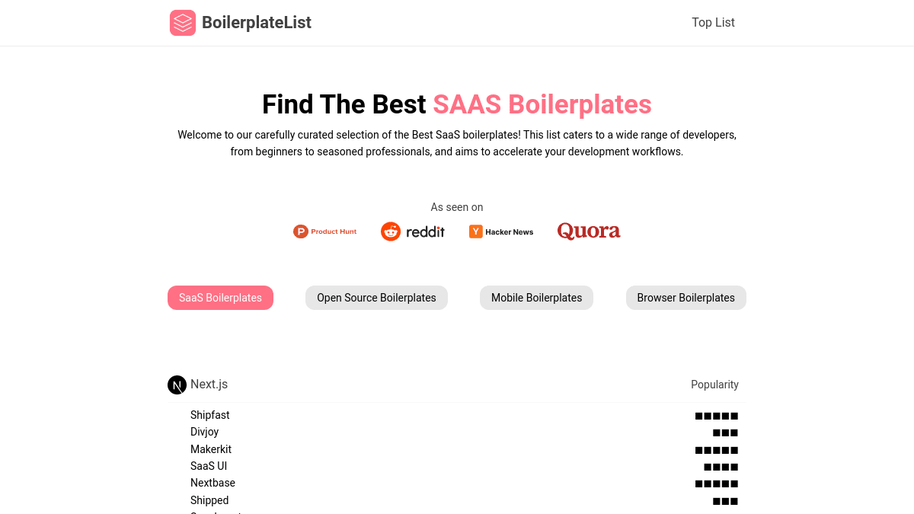This screenshot has height=514, width=914.
Task: Open the SaaS UI listing
Action: pyautogui.click(x=209, y=466)
